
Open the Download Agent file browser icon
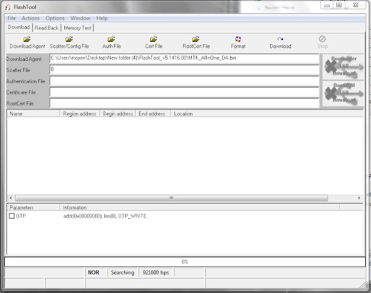point(27,39)
